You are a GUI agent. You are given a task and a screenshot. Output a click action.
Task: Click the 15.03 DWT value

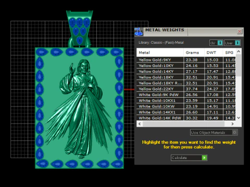point(213,60)
